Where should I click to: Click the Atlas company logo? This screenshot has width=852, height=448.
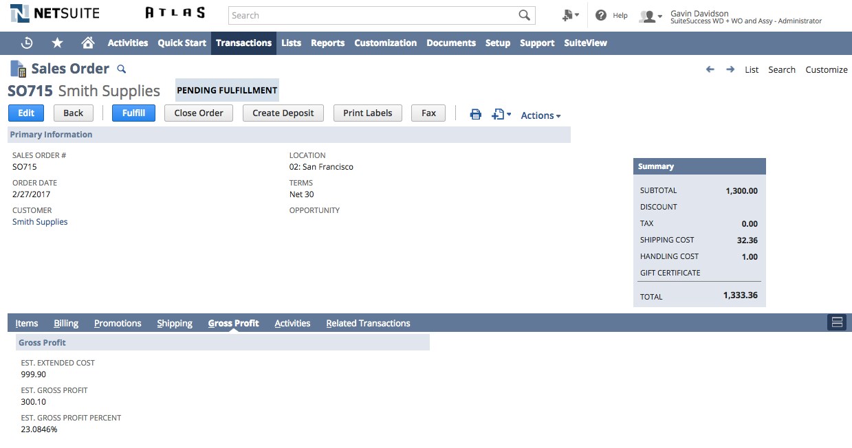[175, 13]
